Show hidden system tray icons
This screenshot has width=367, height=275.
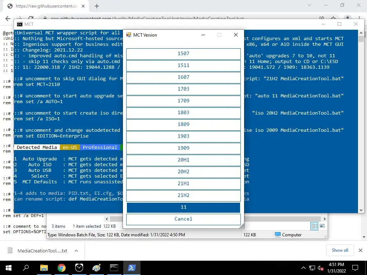coord(303,268)
